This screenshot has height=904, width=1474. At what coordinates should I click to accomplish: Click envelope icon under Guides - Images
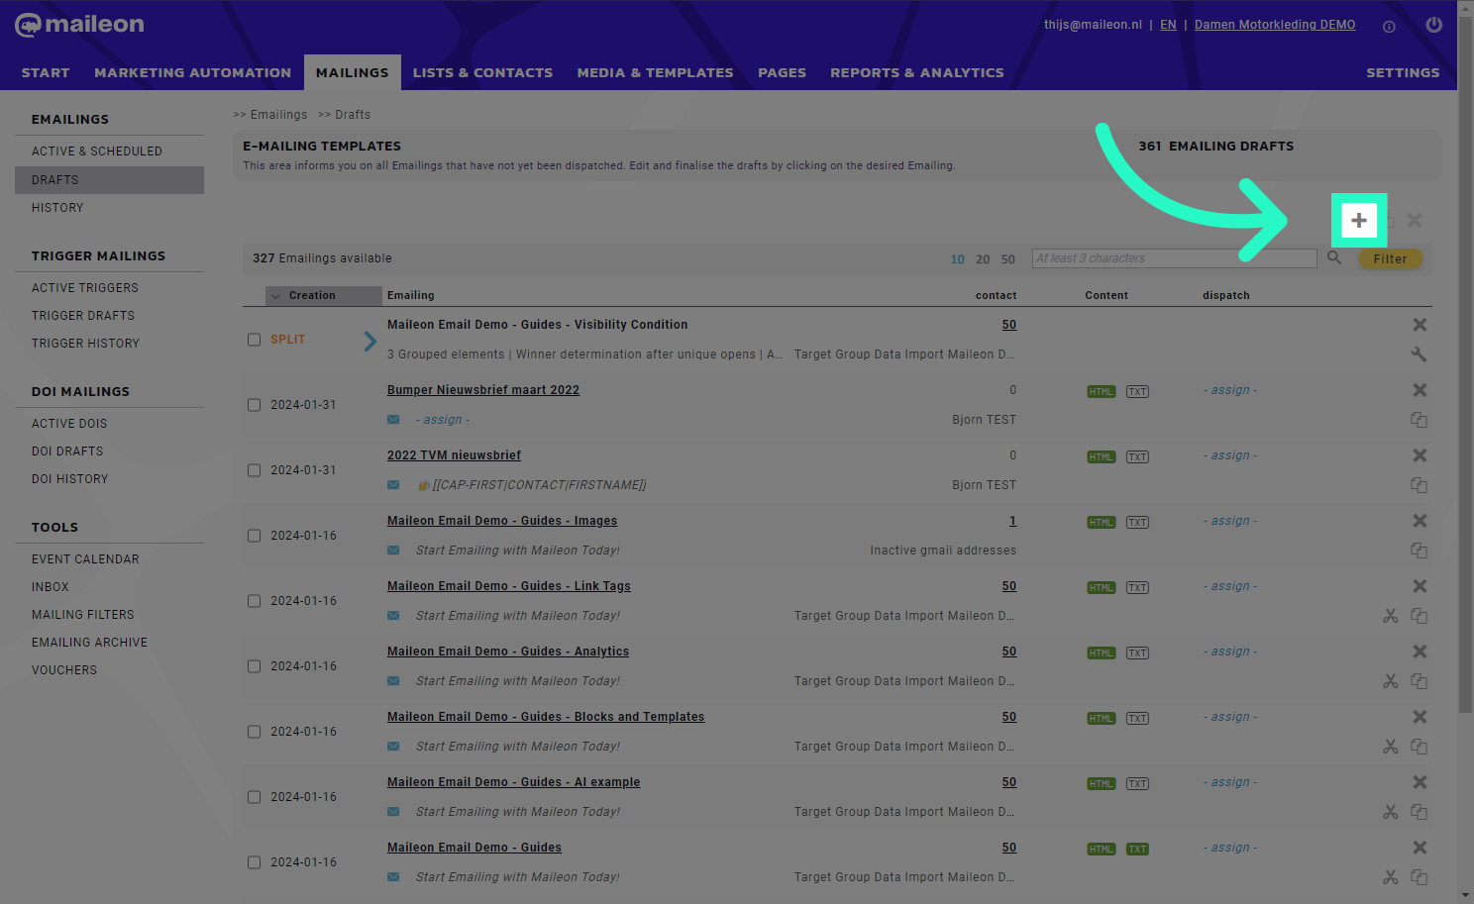[x=393, y=551]
